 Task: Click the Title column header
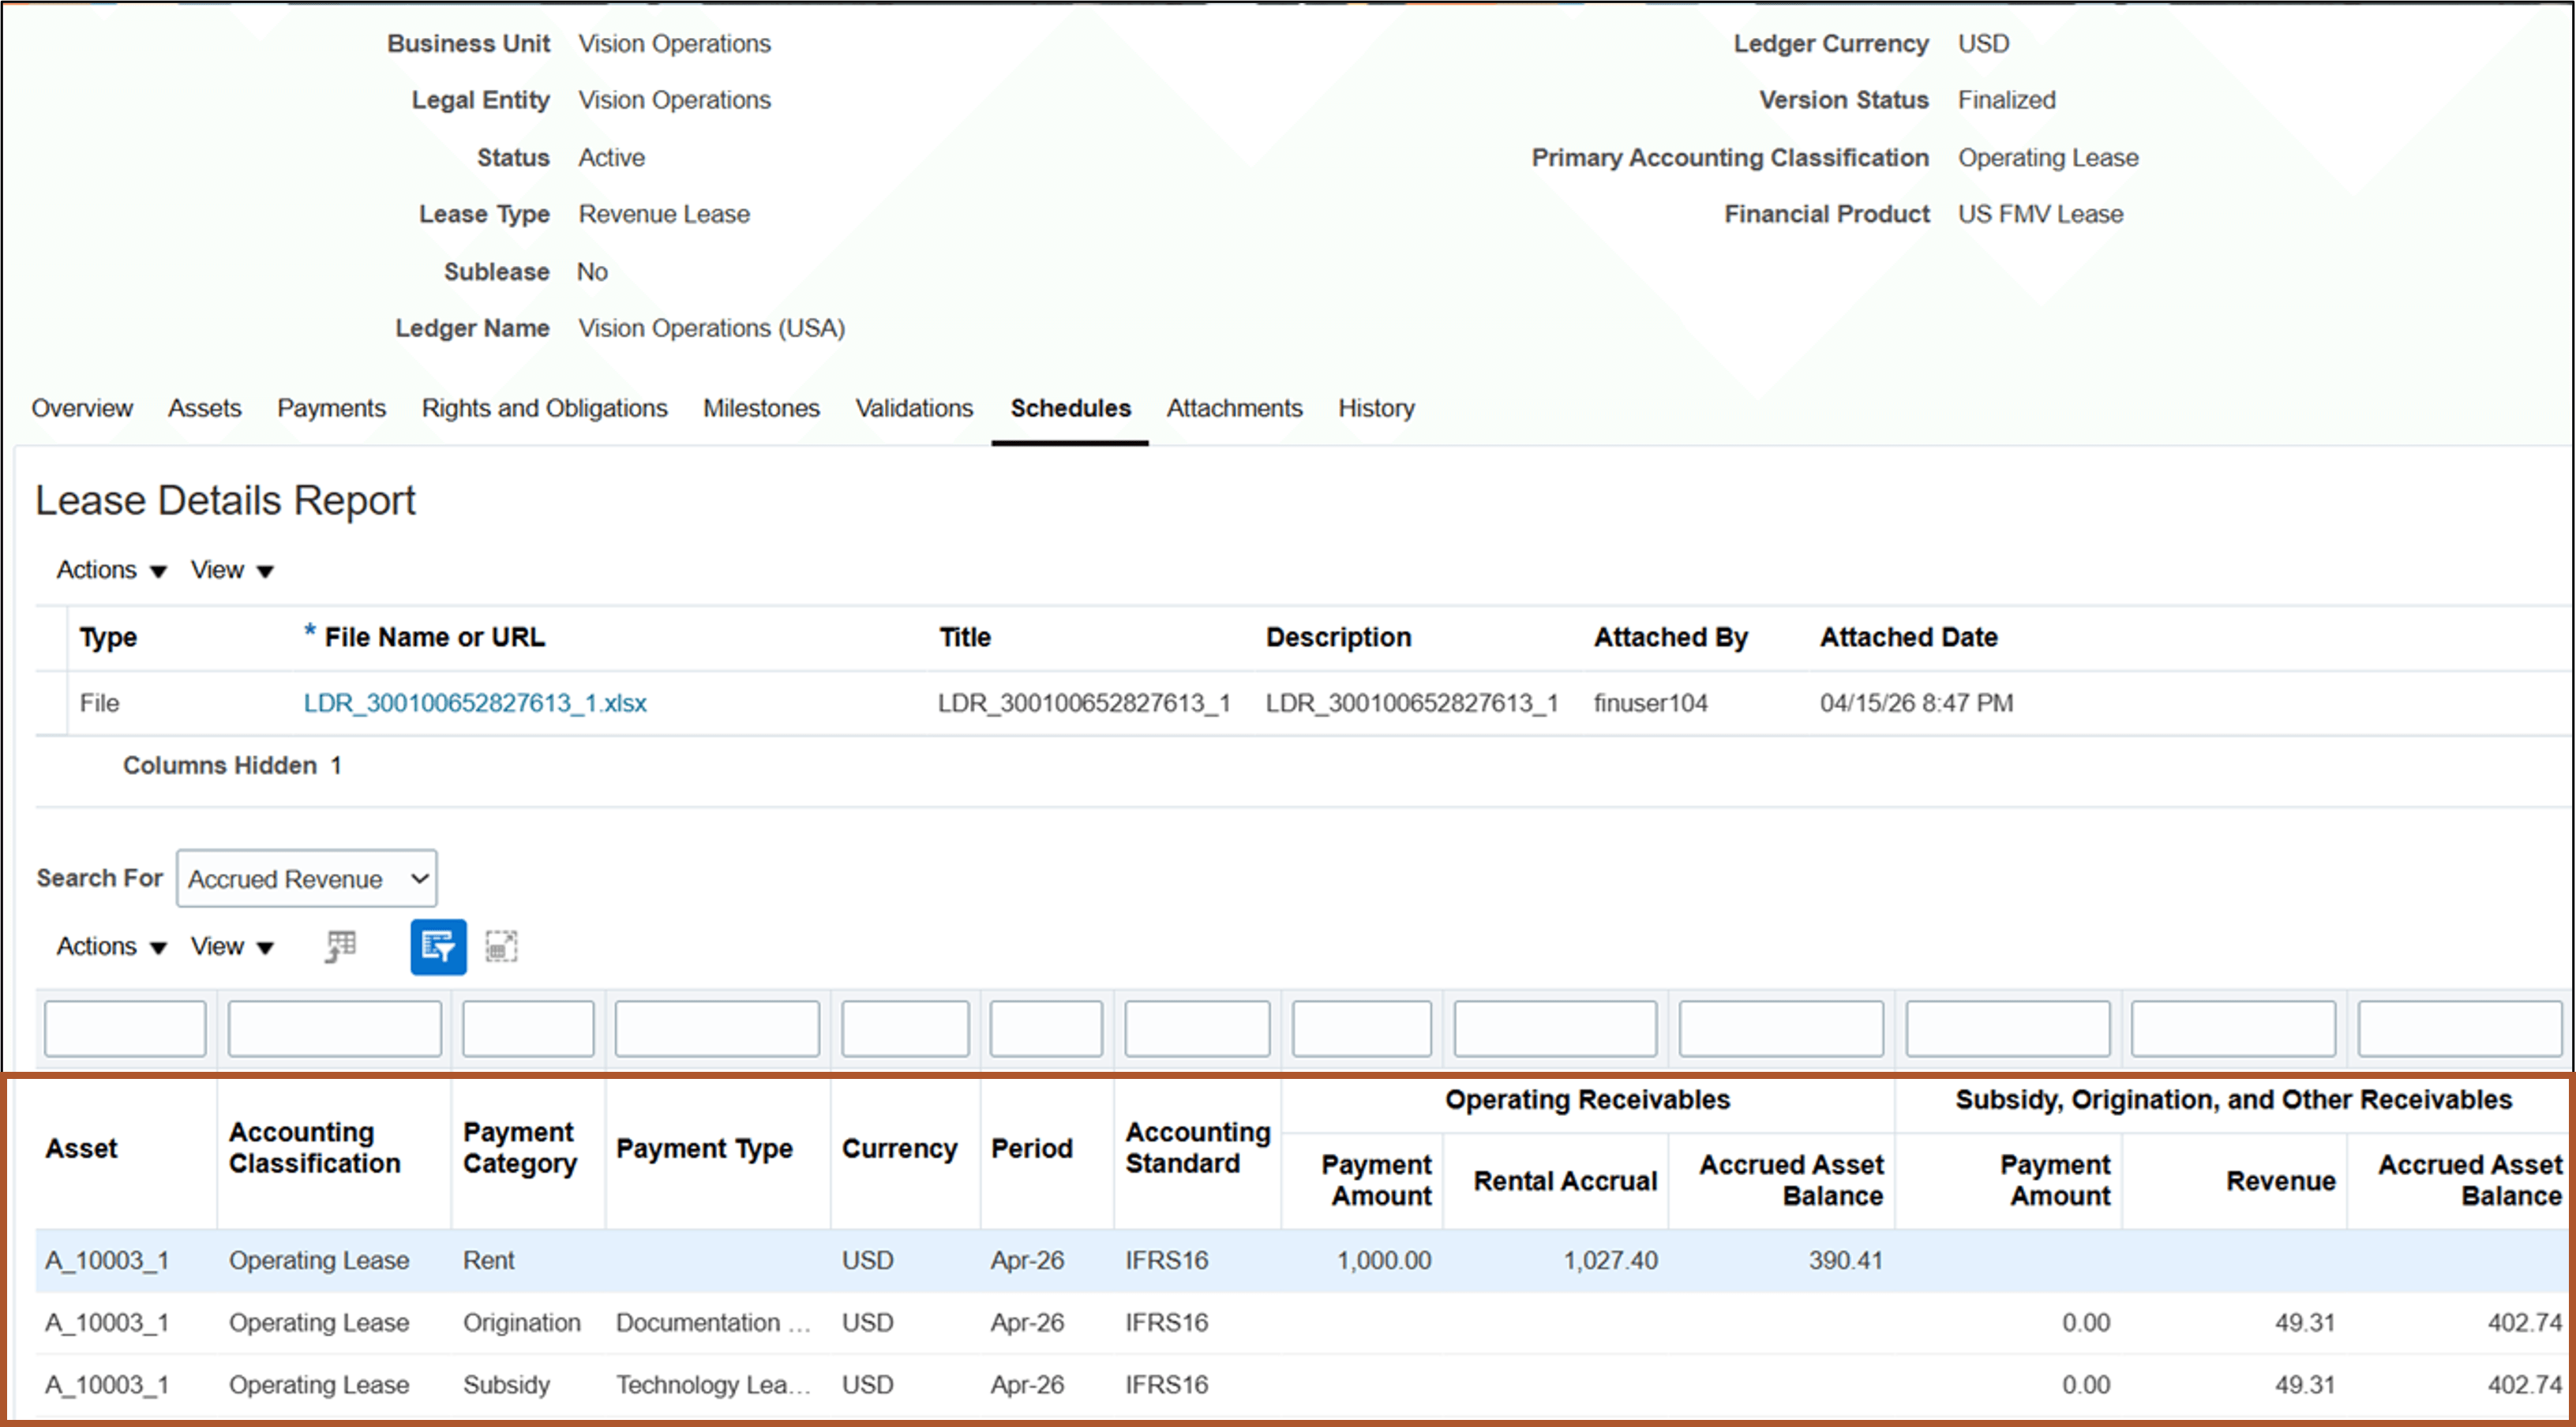(x=964, y=637)
